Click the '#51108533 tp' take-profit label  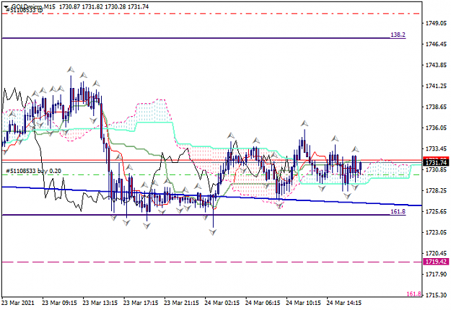tap(24, 10)
